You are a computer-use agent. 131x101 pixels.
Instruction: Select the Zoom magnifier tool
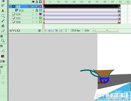coord(3,41)
